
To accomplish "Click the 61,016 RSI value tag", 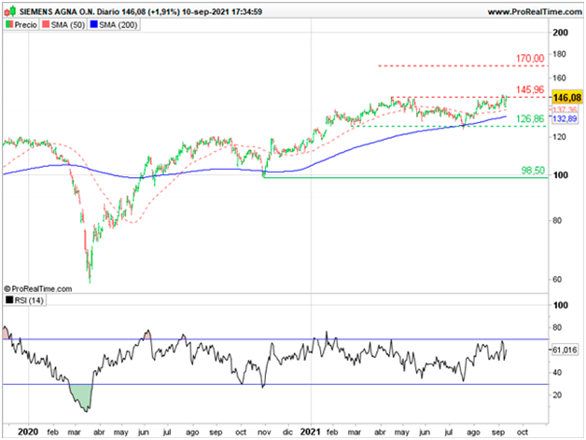I will [565, 350].
